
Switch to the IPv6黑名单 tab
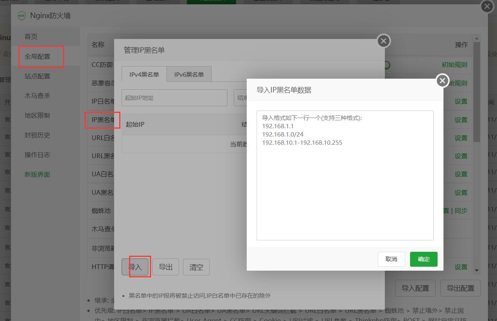tap(189, 74)
